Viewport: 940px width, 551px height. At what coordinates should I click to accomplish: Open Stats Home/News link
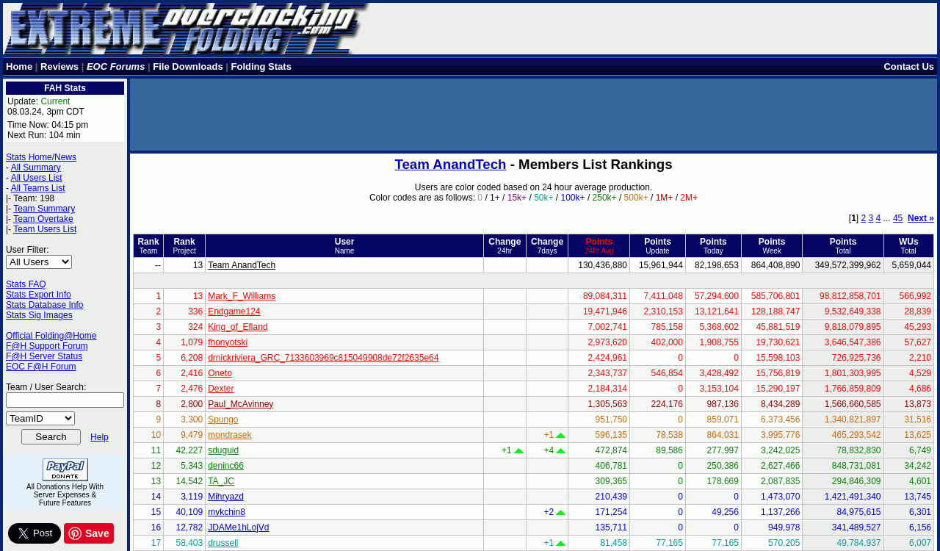tap(41, 157)
